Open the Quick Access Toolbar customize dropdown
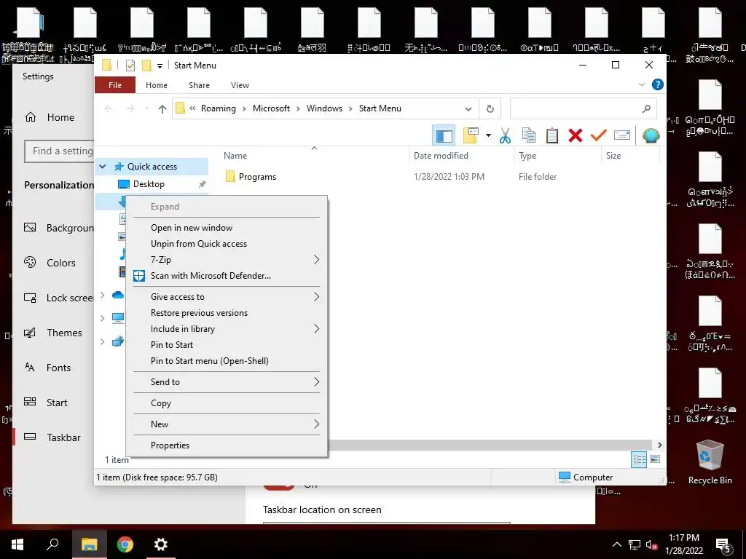 pyautogui.click(x=160, y=66)
